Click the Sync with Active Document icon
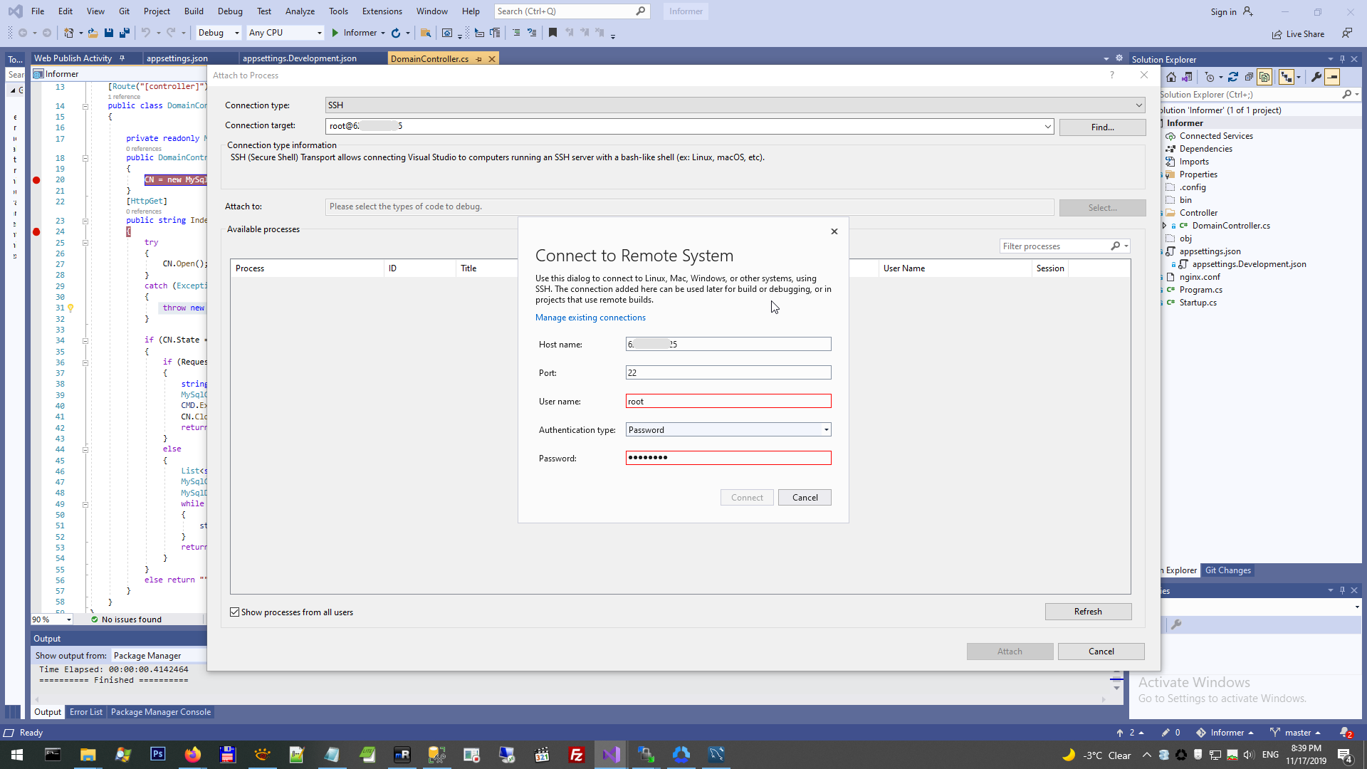 (x=1233, y=77)
